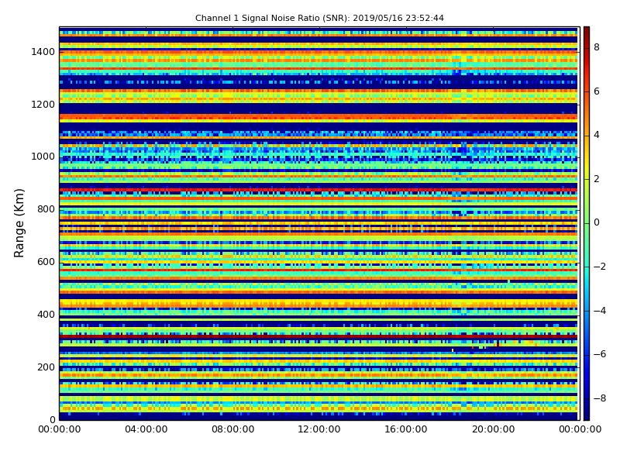The image size is (620, 465).
Task: Click the 200 range tick label
Action: 46,367
